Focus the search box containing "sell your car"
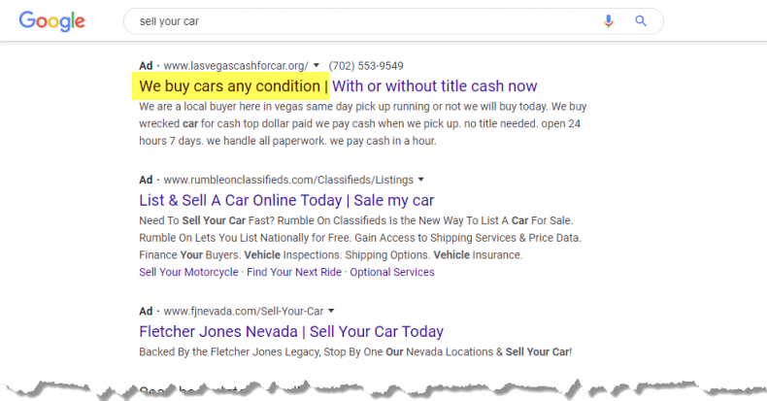Screen dimensions: 767x401 tap(359, 20)
